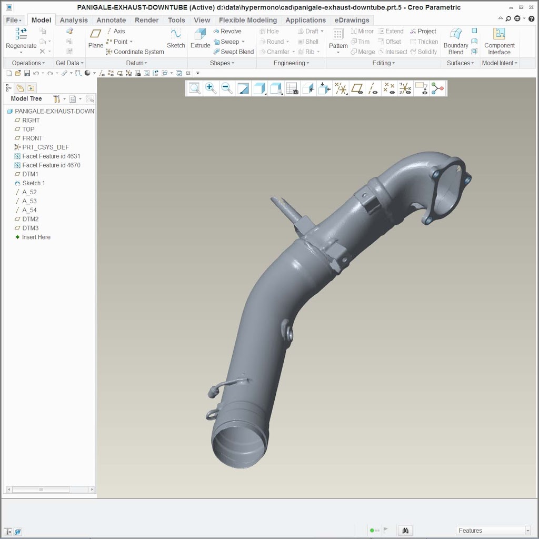Click the Model Tree horizontal scrollbar

pyautogui.click(x=41, y=490)
